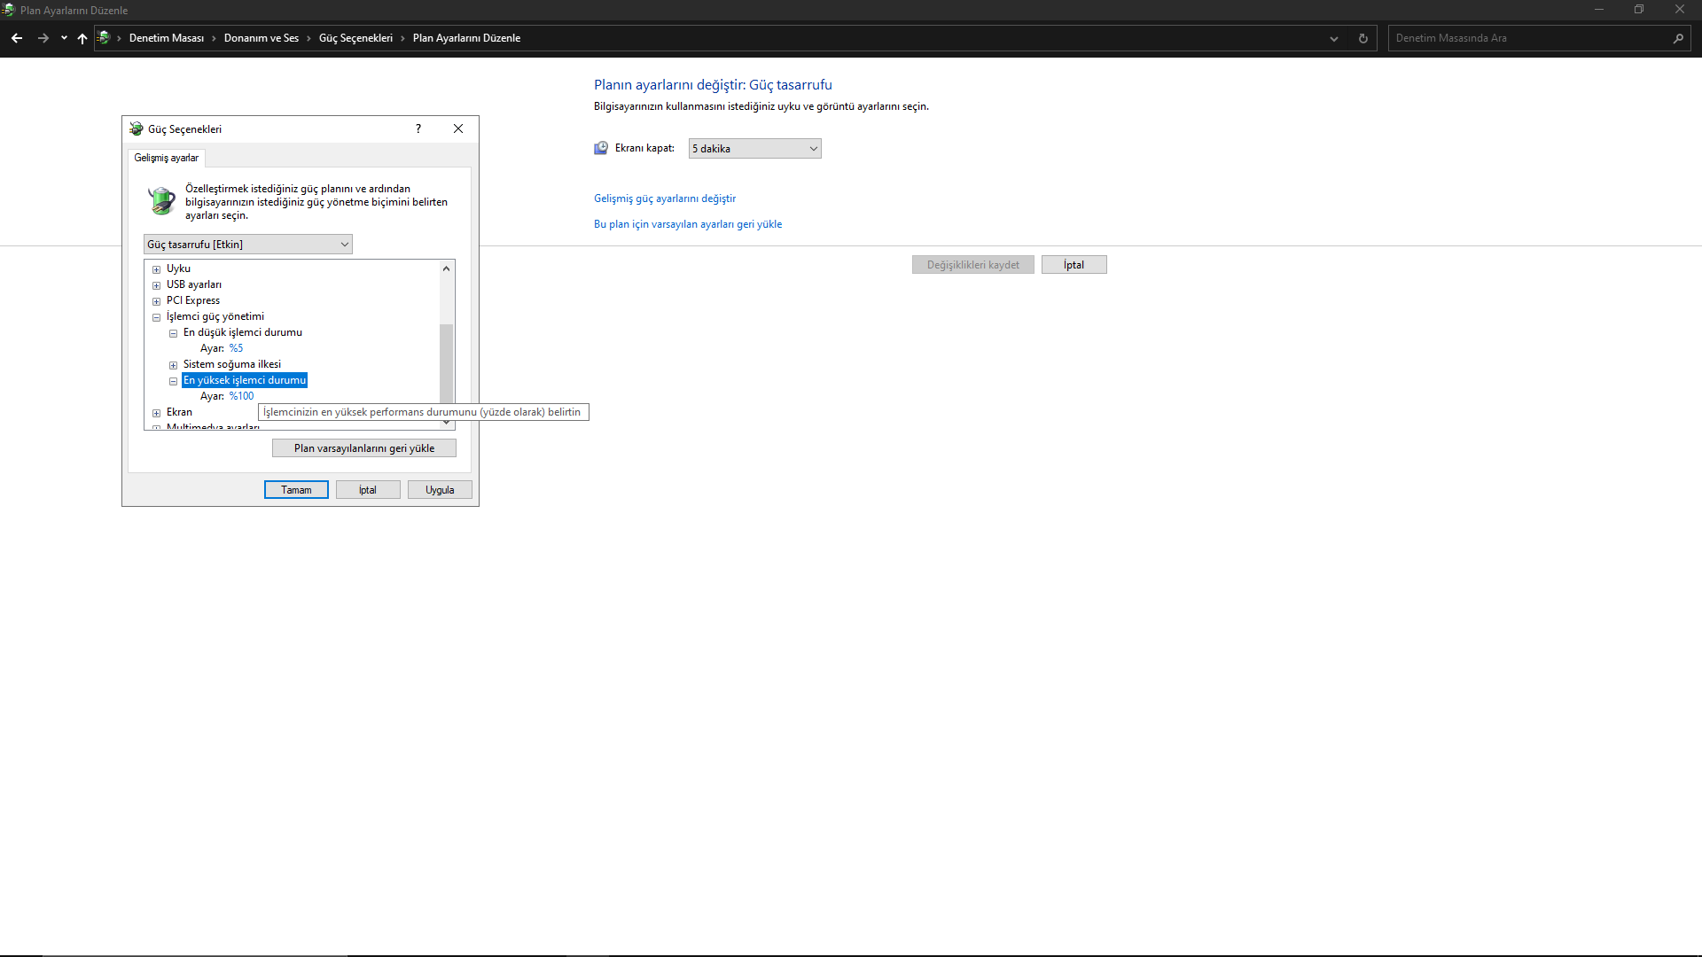Click the recent locations chevron

[x=64, y=38]
